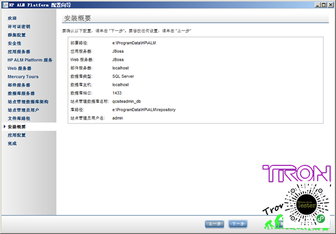Select the 欢迎 step in sidebar
The width and height of the screenshot is (336, 234).
click(12, 18)
